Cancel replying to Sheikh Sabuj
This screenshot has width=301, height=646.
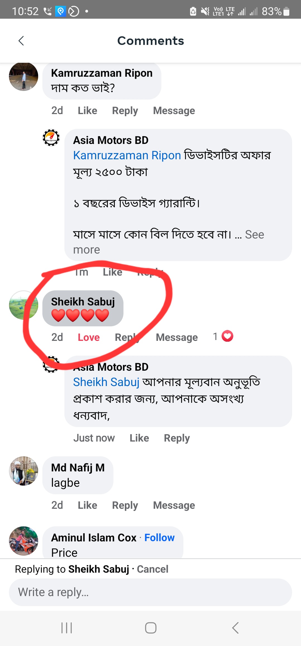(152, 569)
